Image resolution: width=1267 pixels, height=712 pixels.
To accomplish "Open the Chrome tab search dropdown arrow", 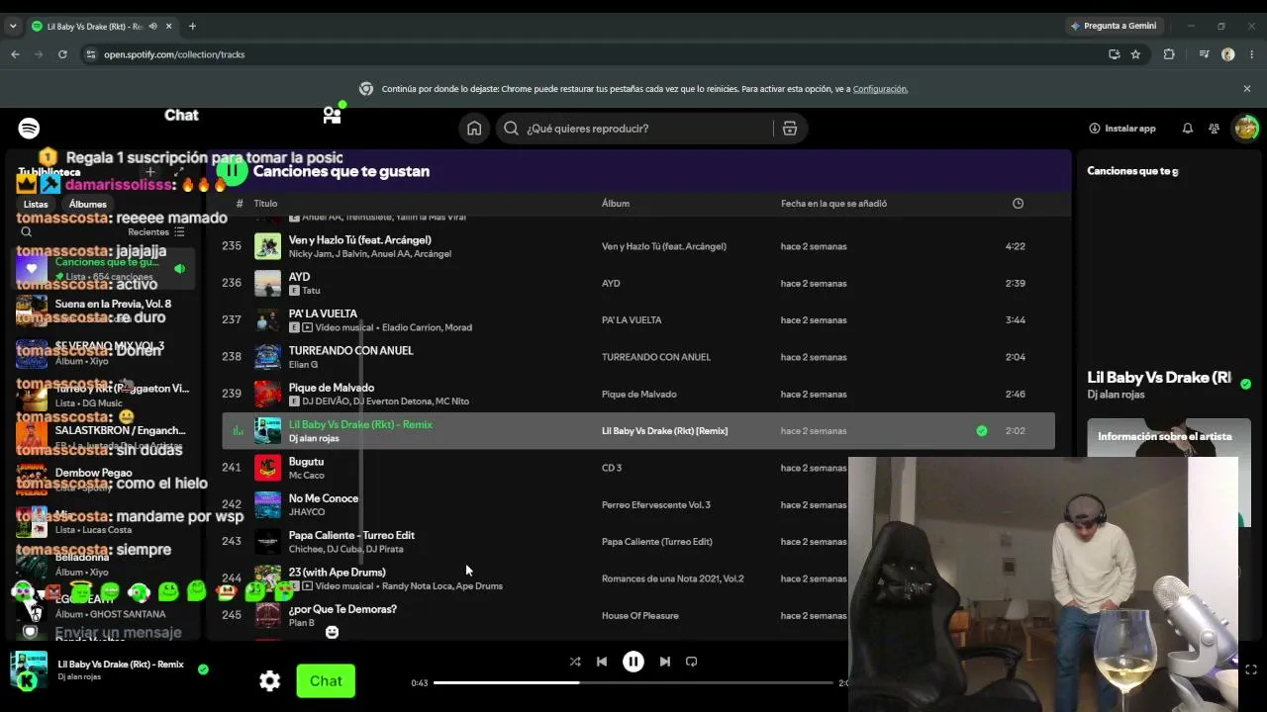I will (x=13, y=26).
